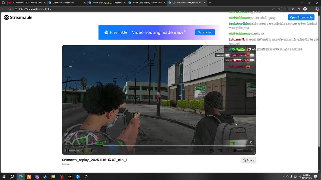321x180 pixels.
Task: Open File Explorer from taskbar
Action: [x=53, y=177]
